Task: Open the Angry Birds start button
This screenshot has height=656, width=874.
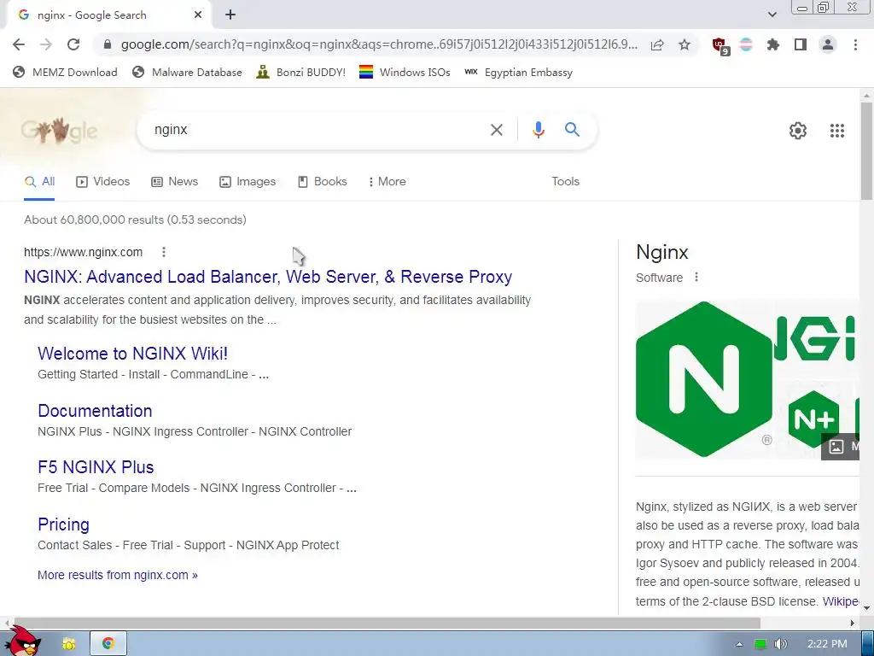Action: pyautogui.click(x=22, y=641)
